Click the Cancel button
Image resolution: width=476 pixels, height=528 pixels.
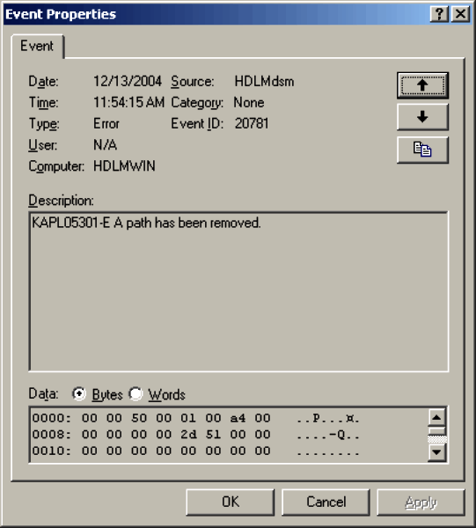click(326, 502)
